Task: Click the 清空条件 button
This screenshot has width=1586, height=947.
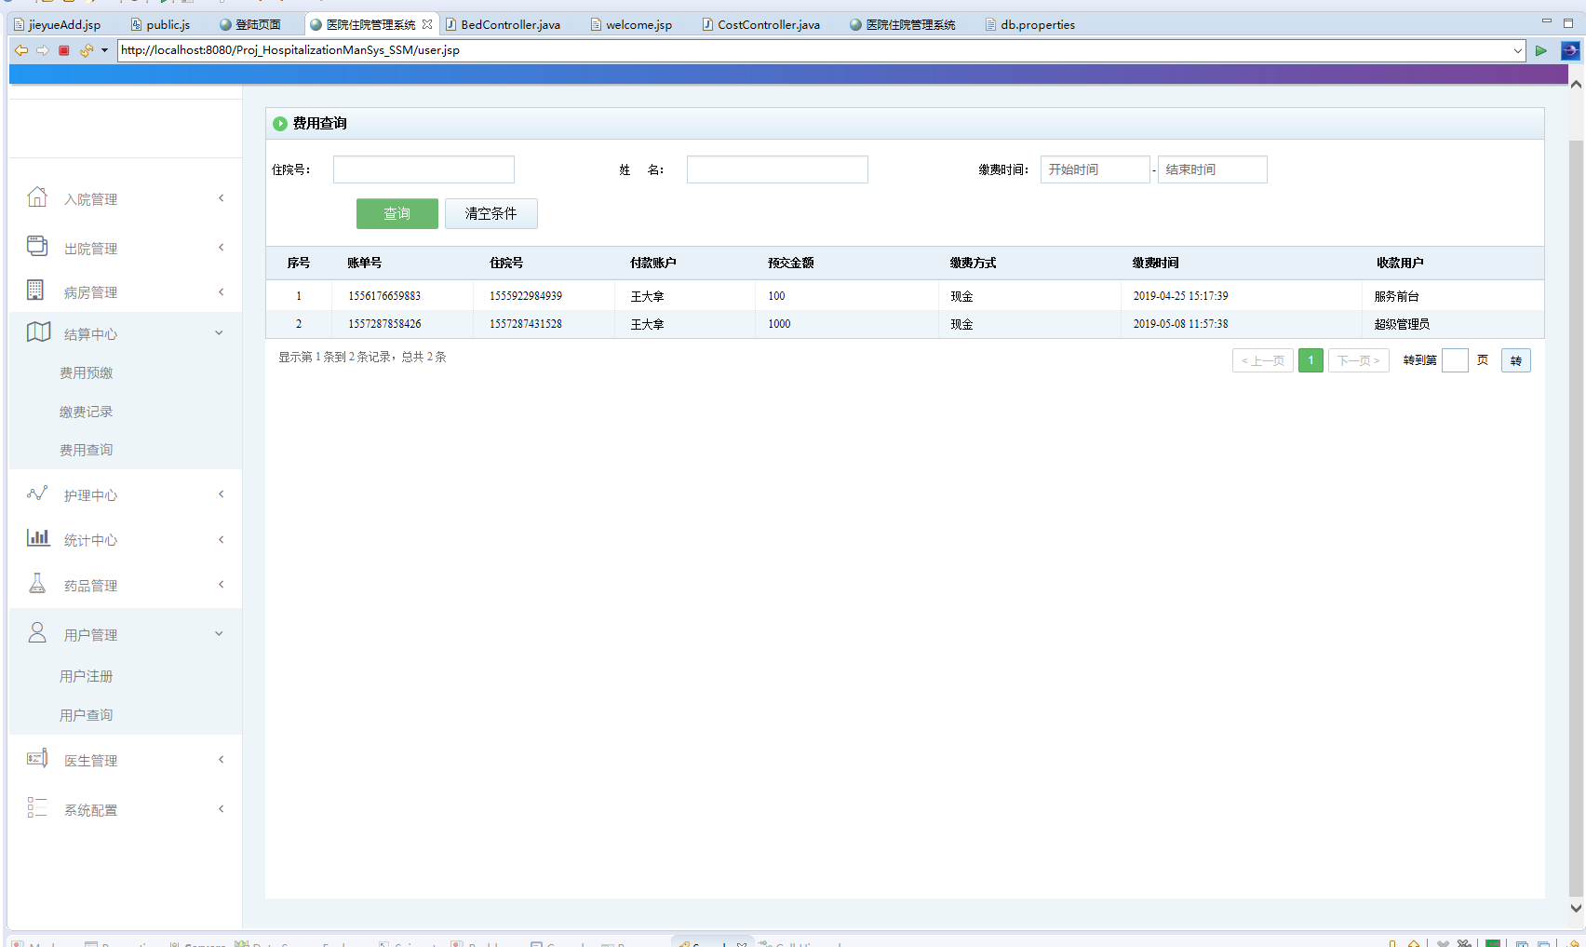Action: pos(491,213)
